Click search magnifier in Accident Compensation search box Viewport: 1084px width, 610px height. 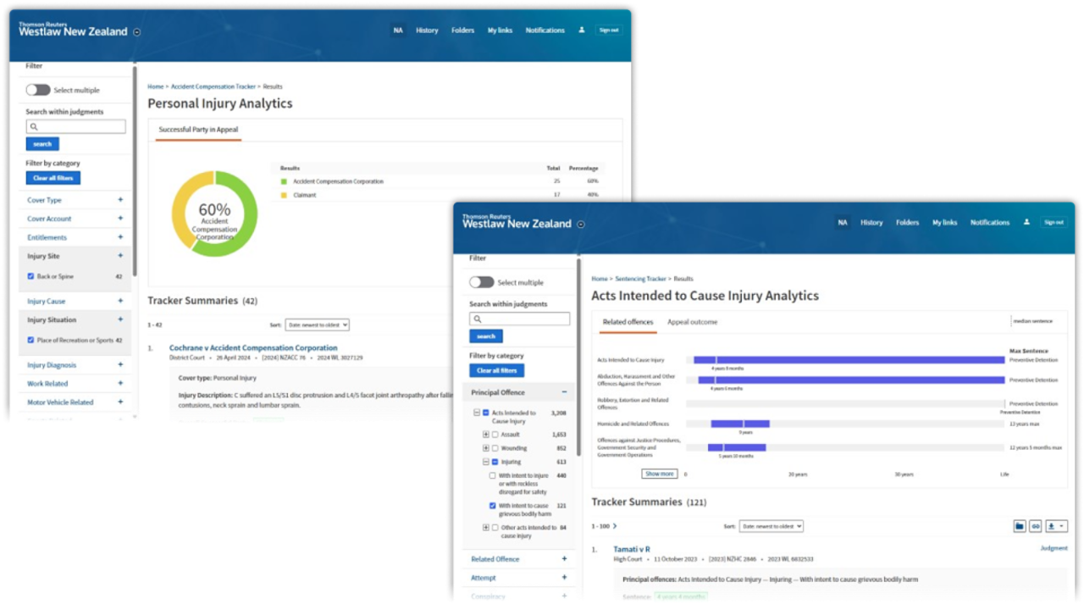coord(34,127)
